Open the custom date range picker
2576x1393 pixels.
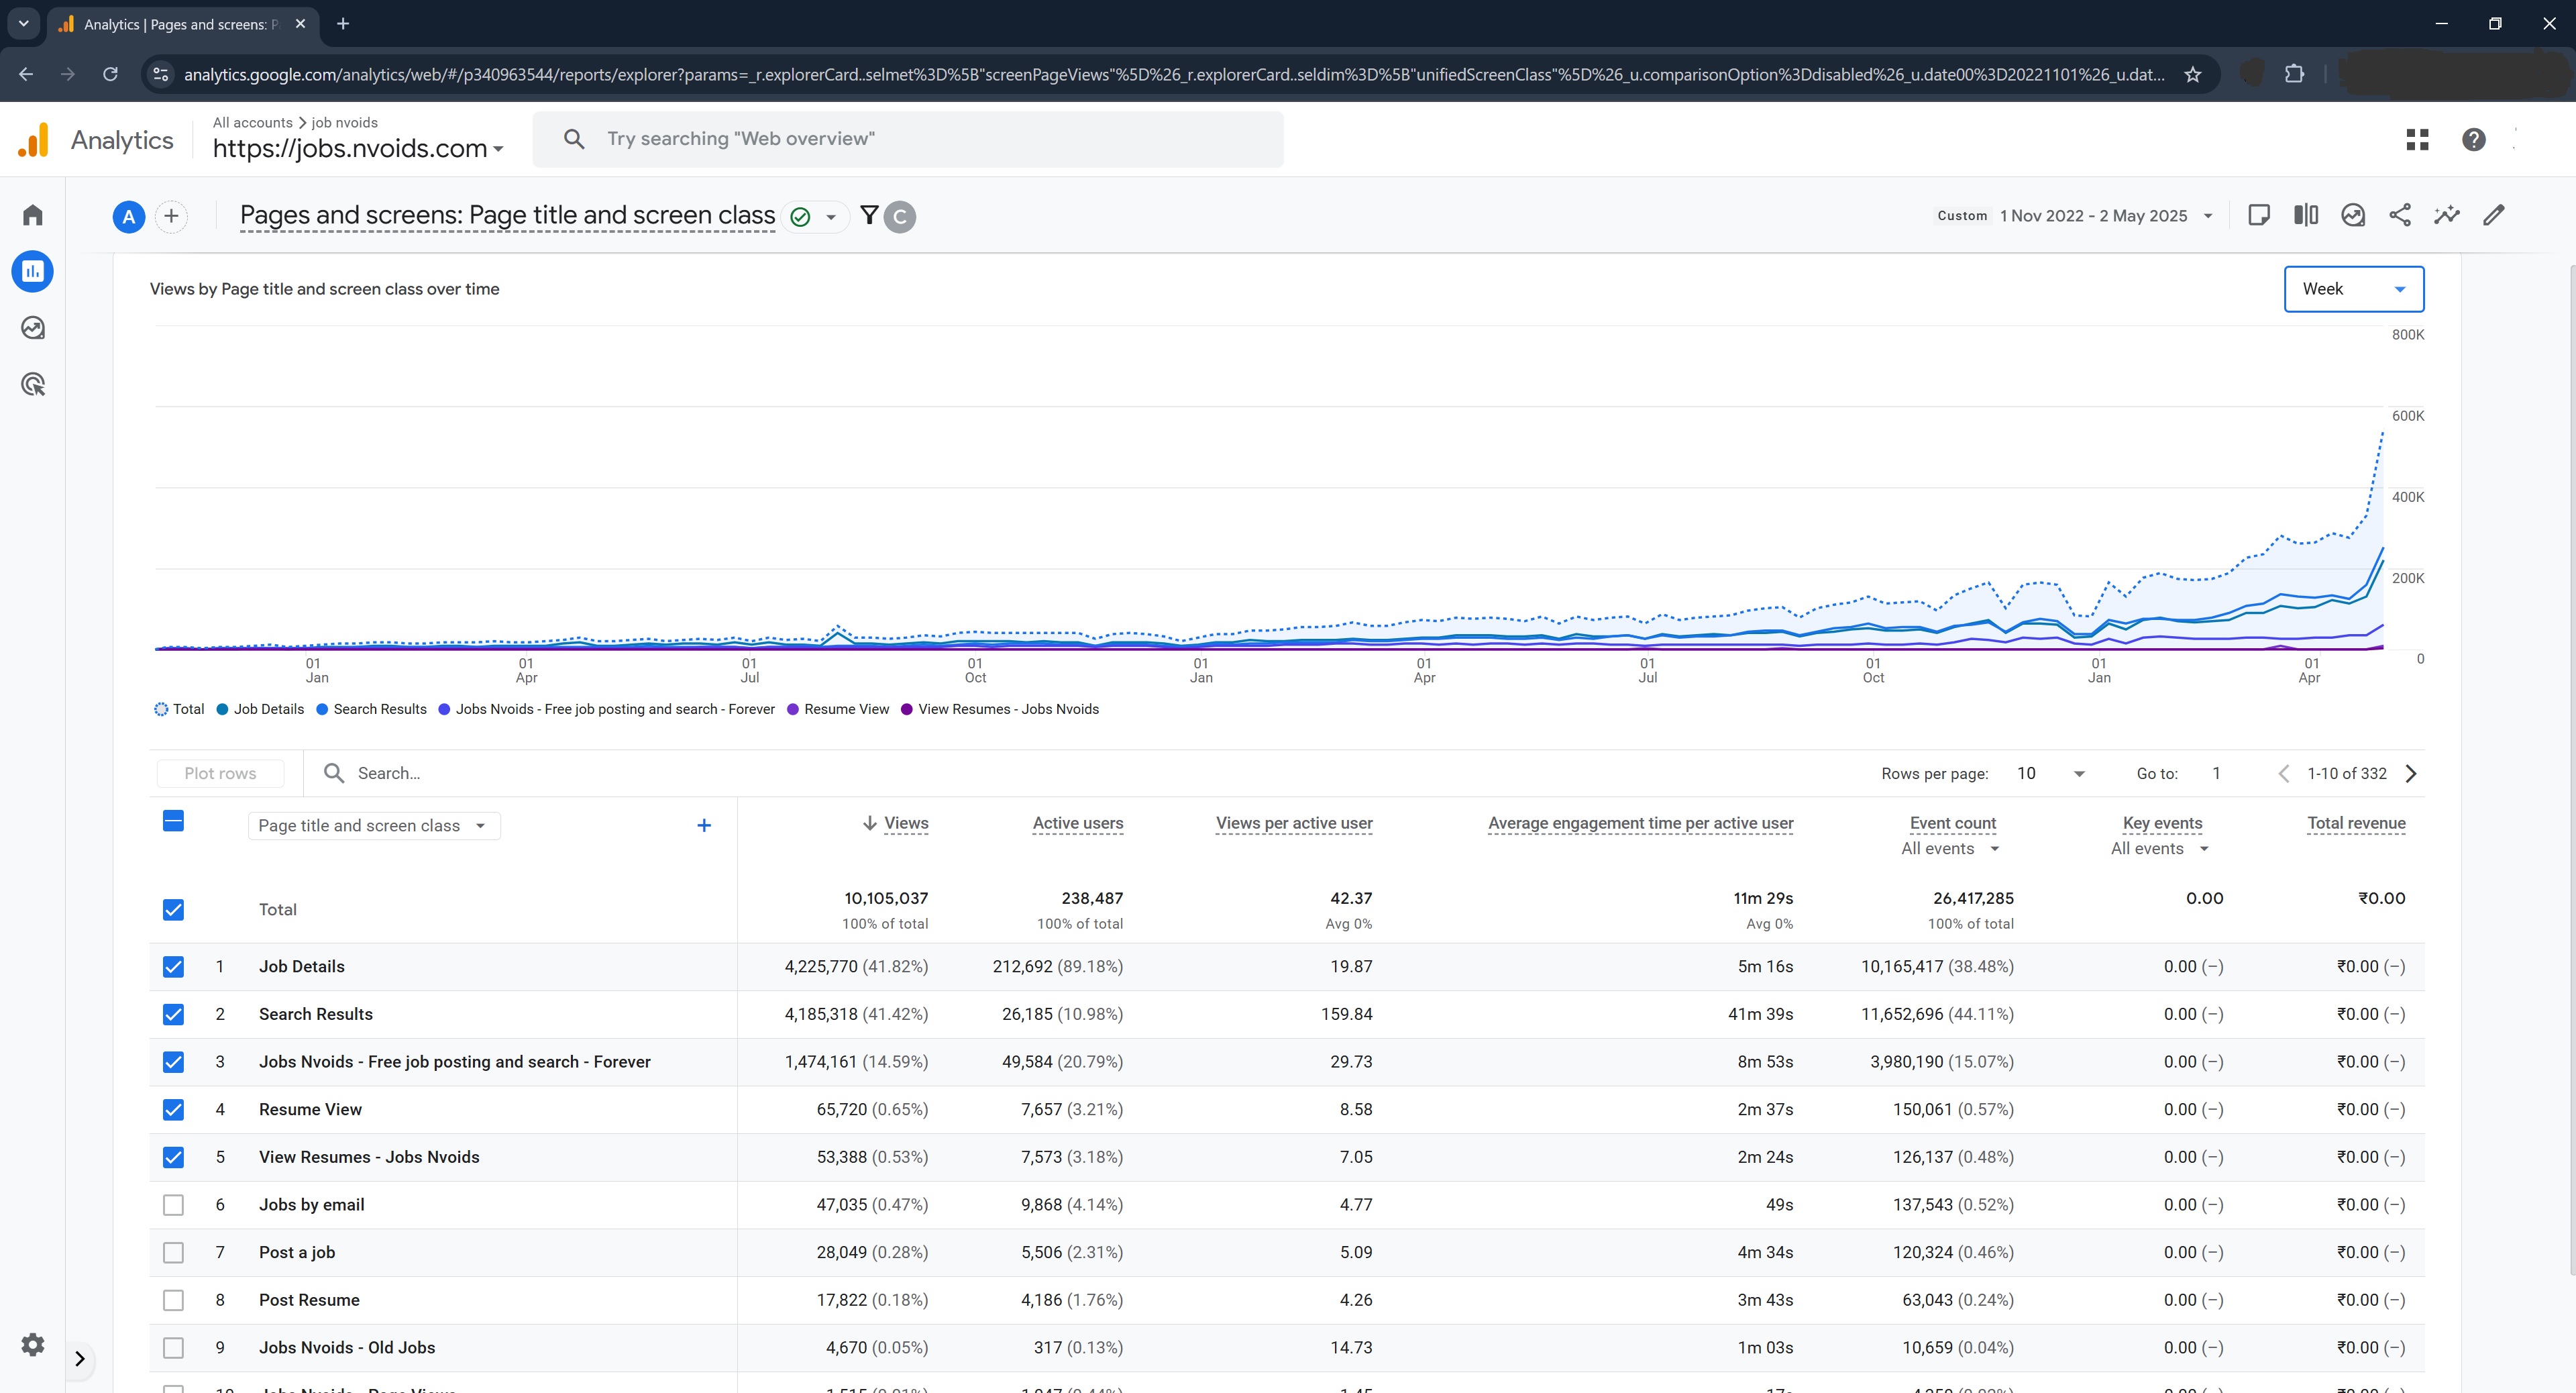[x=2075, y=216]
